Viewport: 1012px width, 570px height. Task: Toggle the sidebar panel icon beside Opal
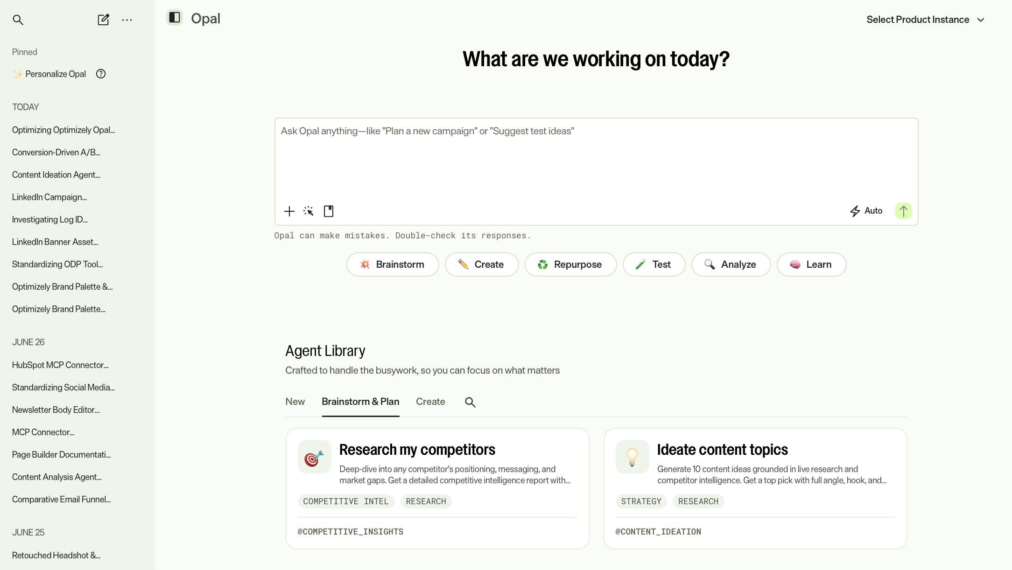(175, 18)
